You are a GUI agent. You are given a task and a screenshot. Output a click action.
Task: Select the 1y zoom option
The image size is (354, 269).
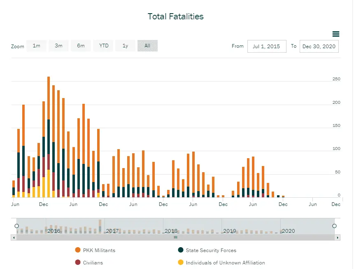tap(126, 46)
